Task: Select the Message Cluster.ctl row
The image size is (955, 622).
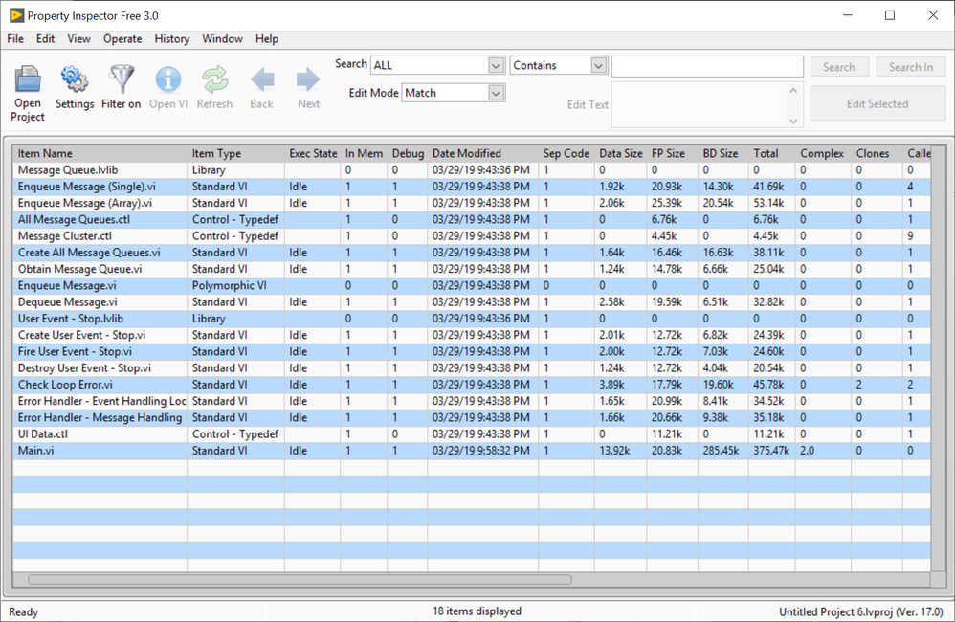Action: (472, 235)
